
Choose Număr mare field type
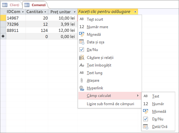pyautogui.click(x=110, y=27)
